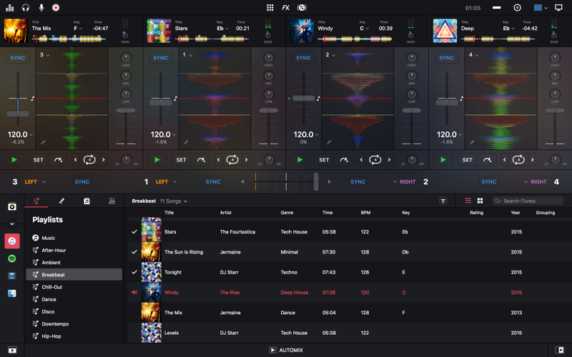
Task: Click the external display icon
Action: click(x=558, y=8)
